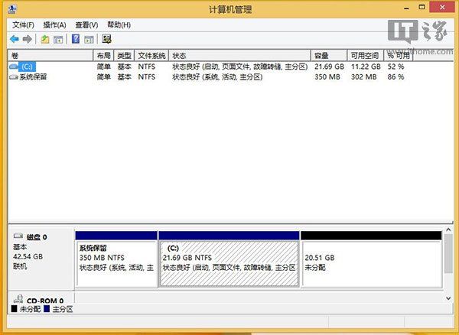The image size is (459, 335).
Task: Open the 操作(A) menu
Action: 54,25
